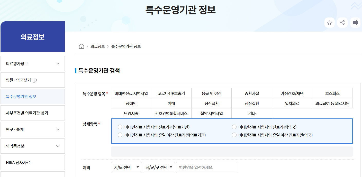The image size is (362, 177).
Task: Open the 시/도 선택 dropdown
Action: (126, 167)
